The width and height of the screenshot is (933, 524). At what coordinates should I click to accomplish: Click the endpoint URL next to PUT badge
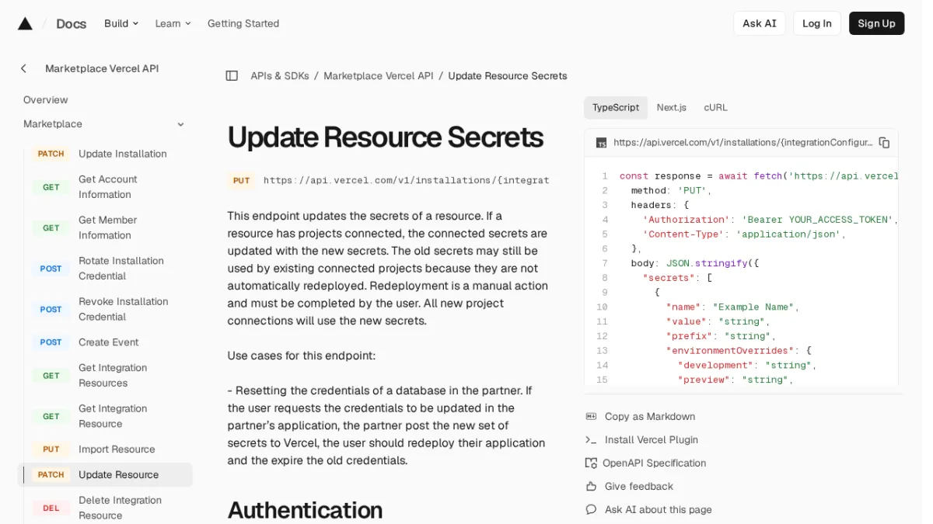(407, 180)
